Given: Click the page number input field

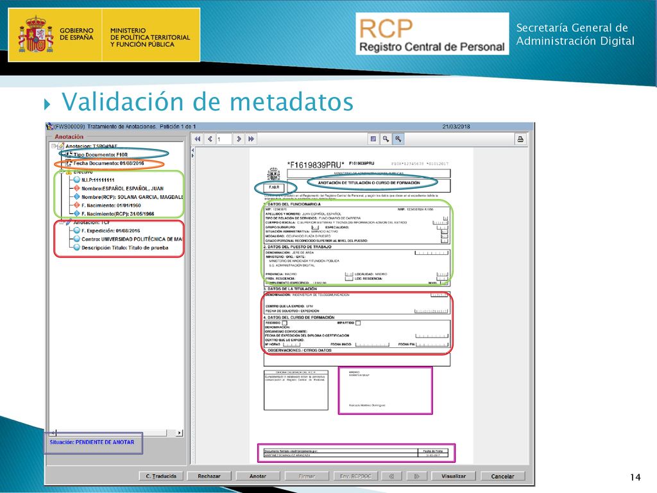Looking at the screenshot, I should [224, 139].
